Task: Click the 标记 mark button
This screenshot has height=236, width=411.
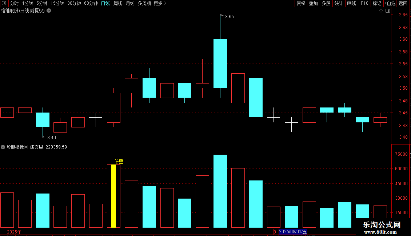Action: click(377, 3)
